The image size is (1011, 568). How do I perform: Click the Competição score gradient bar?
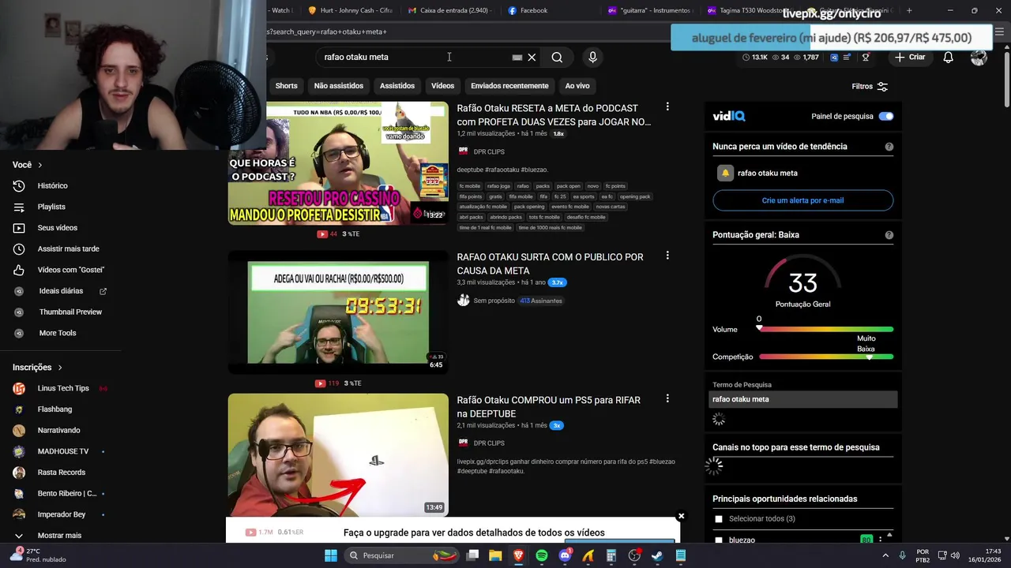(826, 357)
